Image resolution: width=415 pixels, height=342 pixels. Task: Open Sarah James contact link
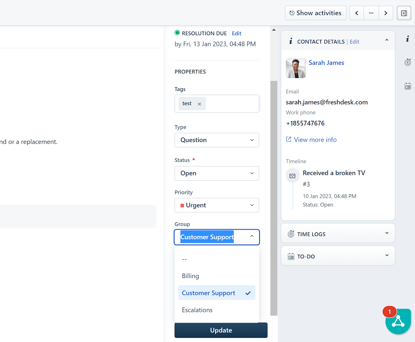click(326, 63)
